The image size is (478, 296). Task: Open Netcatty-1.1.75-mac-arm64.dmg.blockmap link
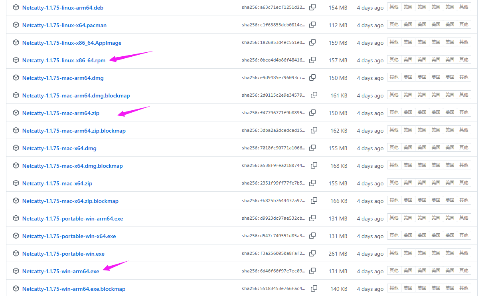pos(76,95)
